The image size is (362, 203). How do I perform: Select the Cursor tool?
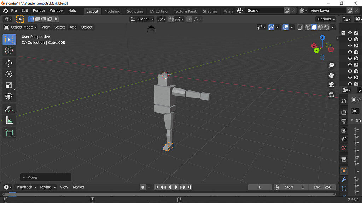9,50
